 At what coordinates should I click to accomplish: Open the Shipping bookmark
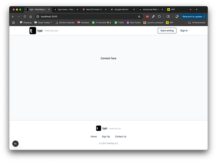pos(26,22)
